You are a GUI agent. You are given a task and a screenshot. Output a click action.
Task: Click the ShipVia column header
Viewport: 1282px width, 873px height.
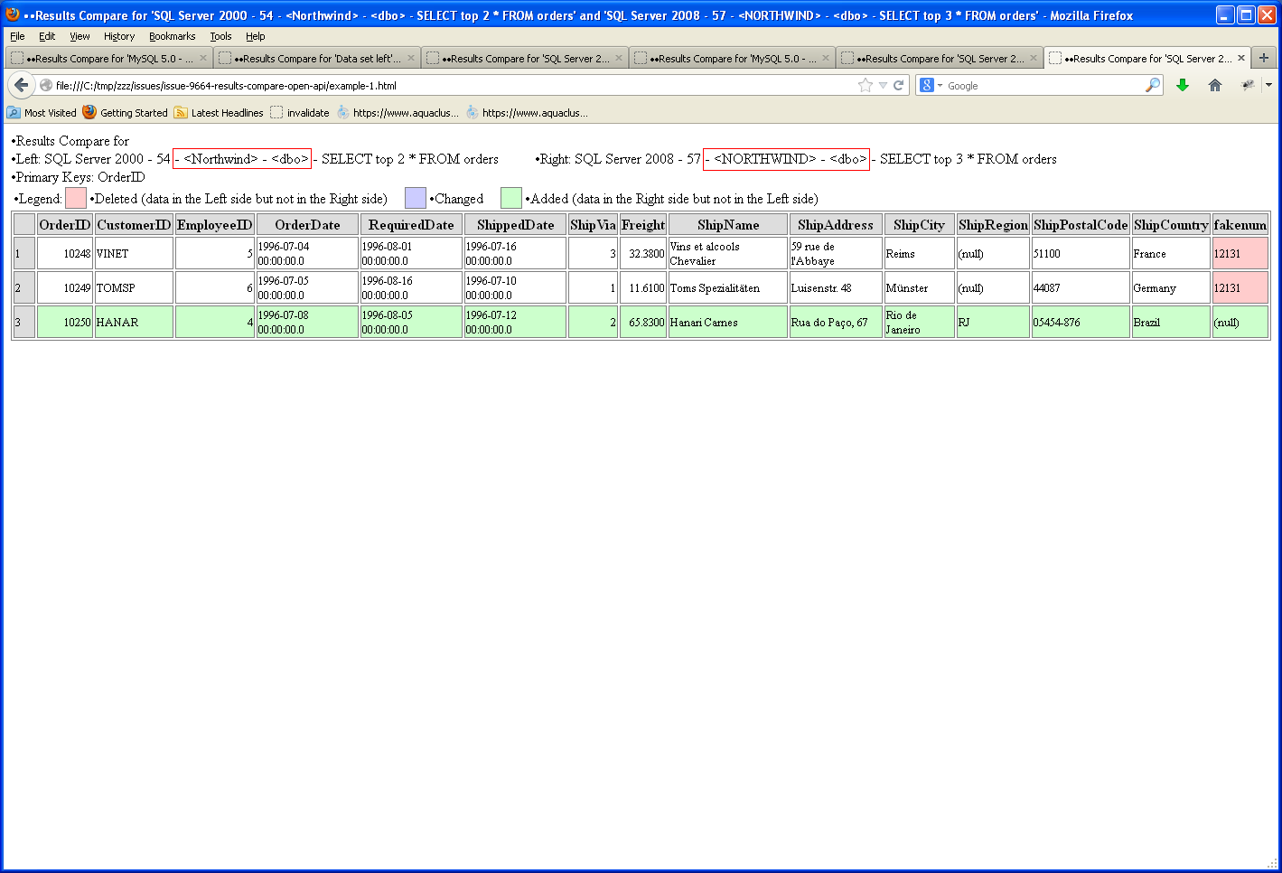[x=594, y=225]
